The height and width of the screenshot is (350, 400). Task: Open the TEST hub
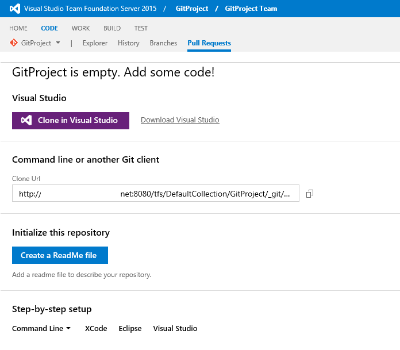click(x=141, y=28)
